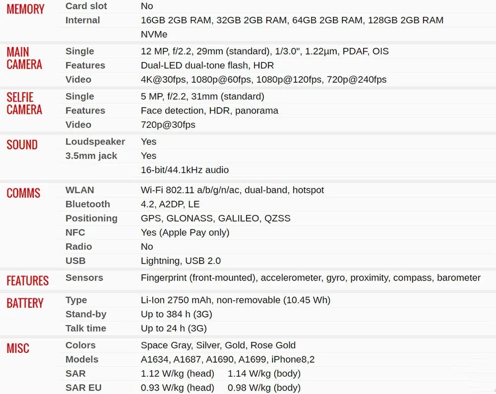The width and height of the screenshot is (496, 394).
Task: Open the main camera Features label
Action: click(85, 65)
